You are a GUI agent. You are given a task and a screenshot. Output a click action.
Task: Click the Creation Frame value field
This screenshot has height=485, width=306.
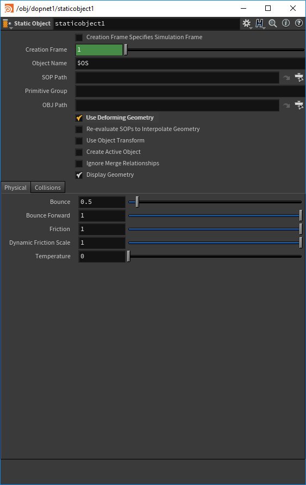[x=99, y=50]
